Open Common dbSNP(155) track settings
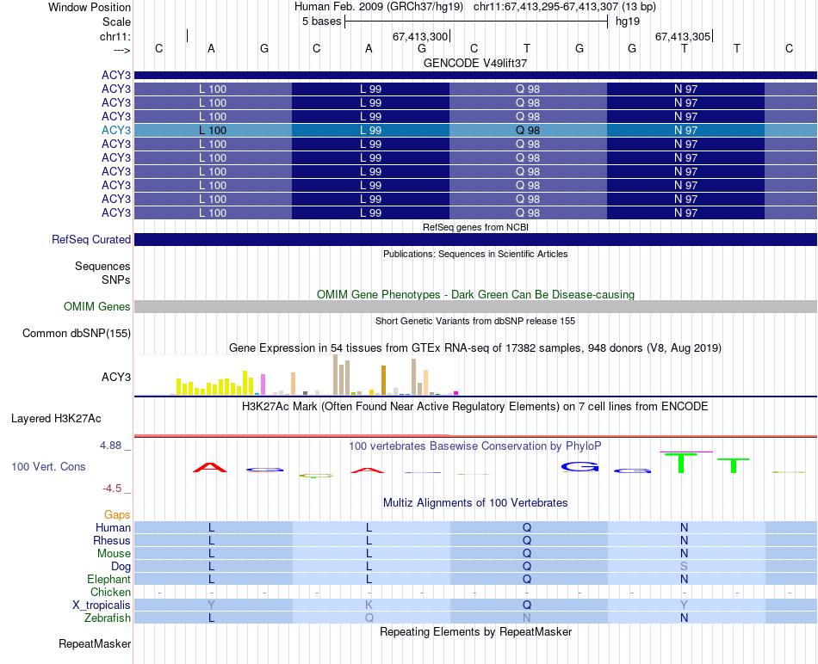The height and width of the screenshot is (664, 818). tap(76, 334)
